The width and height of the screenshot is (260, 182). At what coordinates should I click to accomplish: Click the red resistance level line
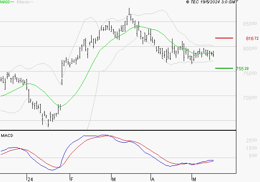(224, 38)
